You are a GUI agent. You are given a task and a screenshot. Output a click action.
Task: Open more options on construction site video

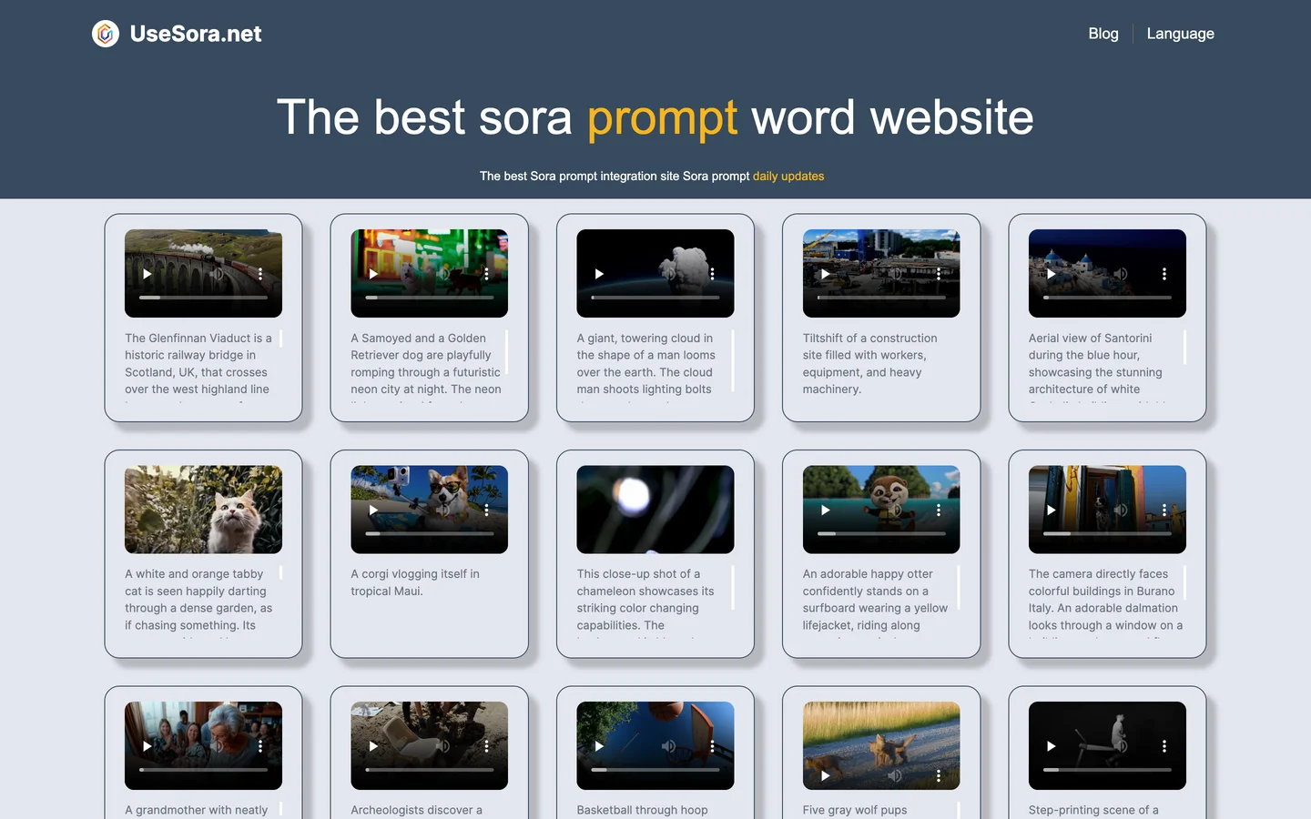[938, 274]
